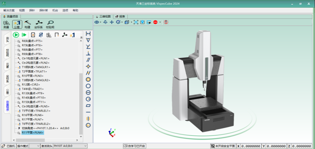
Task: Click the green Run program play icon
Action: pos(16,35)
